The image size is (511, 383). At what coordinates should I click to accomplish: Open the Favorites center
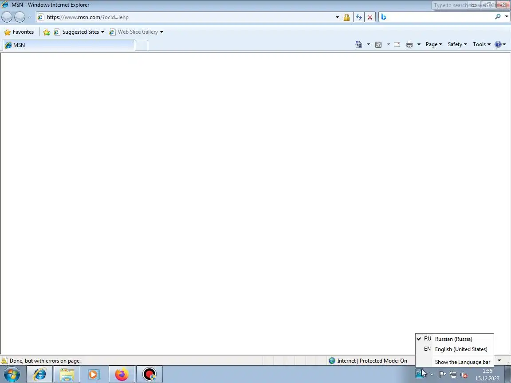19,32
